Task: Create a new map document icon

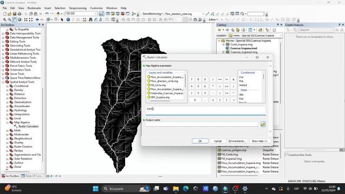Action: tap(5, 14)
